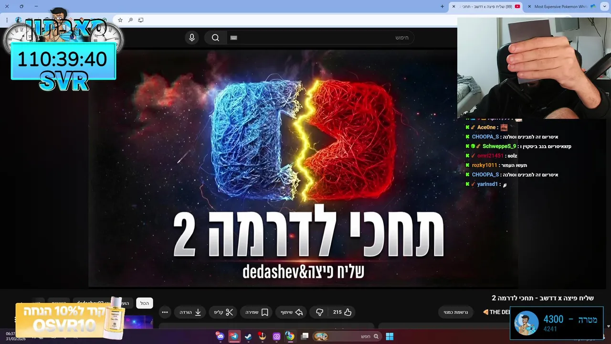
Task: Click the 'נרשמת כמנוי' subscribed button
Action: point(456,312)
